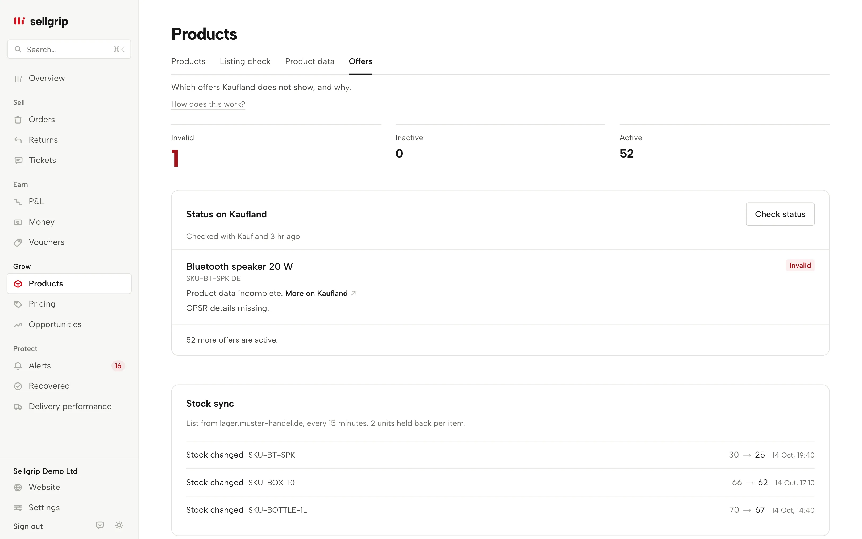
Task: Click the Alerts bell icon
Action: click(18, 366)
